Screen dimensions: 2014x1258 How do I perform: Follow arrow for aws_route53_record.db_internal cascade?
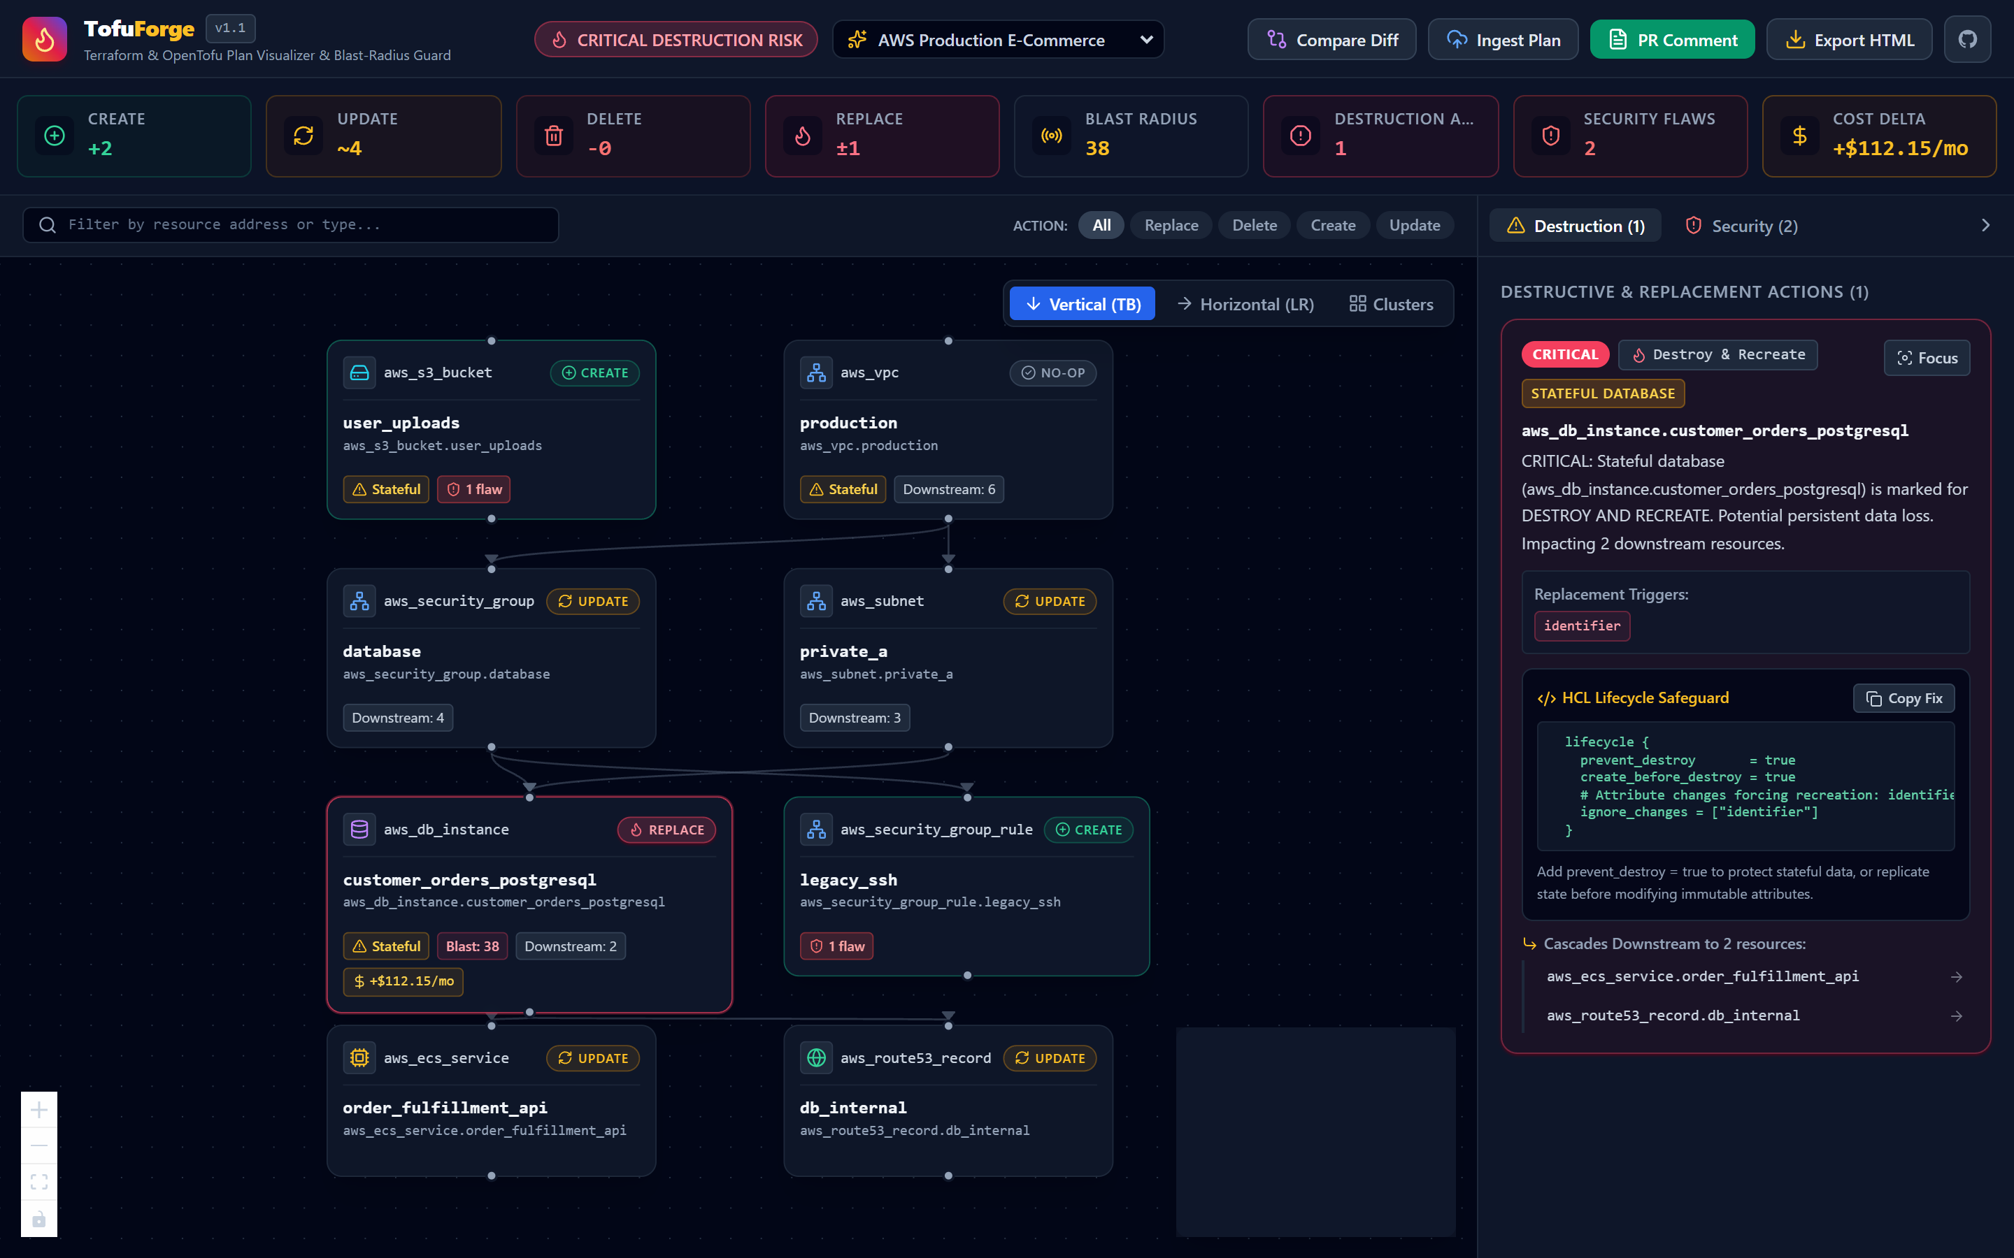coord(1957,1016)
